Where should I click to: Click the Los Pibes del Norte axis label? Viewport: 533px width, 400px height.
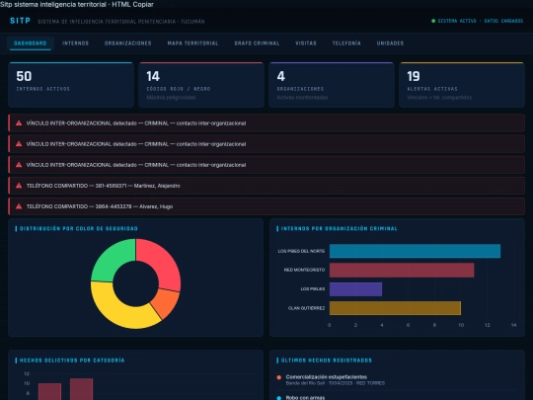click(x=301, y=251)
